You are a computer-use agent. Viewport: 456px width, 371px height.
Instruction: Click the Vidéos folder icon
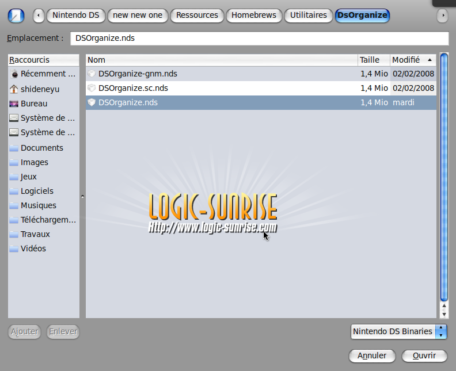14,249
